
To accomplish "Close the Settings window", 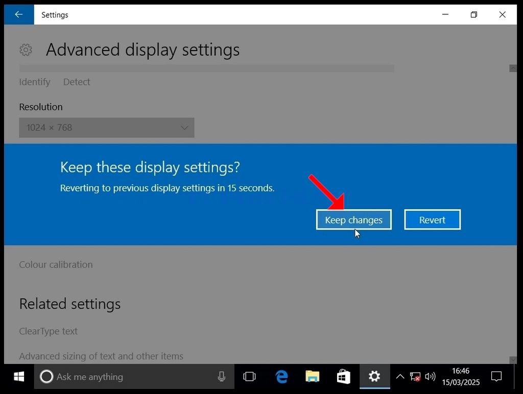I will tap(503, 14).
